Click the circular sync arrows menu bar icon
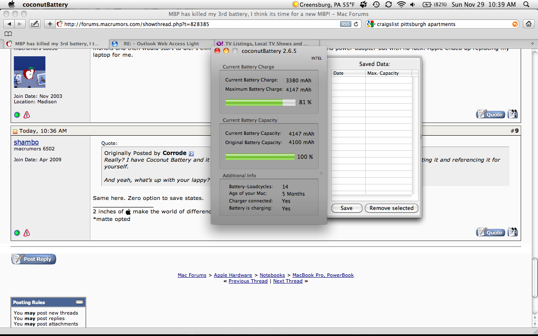The image size is (538, 336). (x=388, y=5)
